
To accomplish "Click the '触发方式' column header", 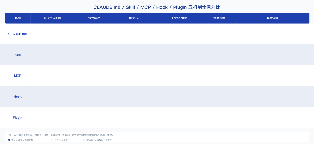I will (135, 18).
